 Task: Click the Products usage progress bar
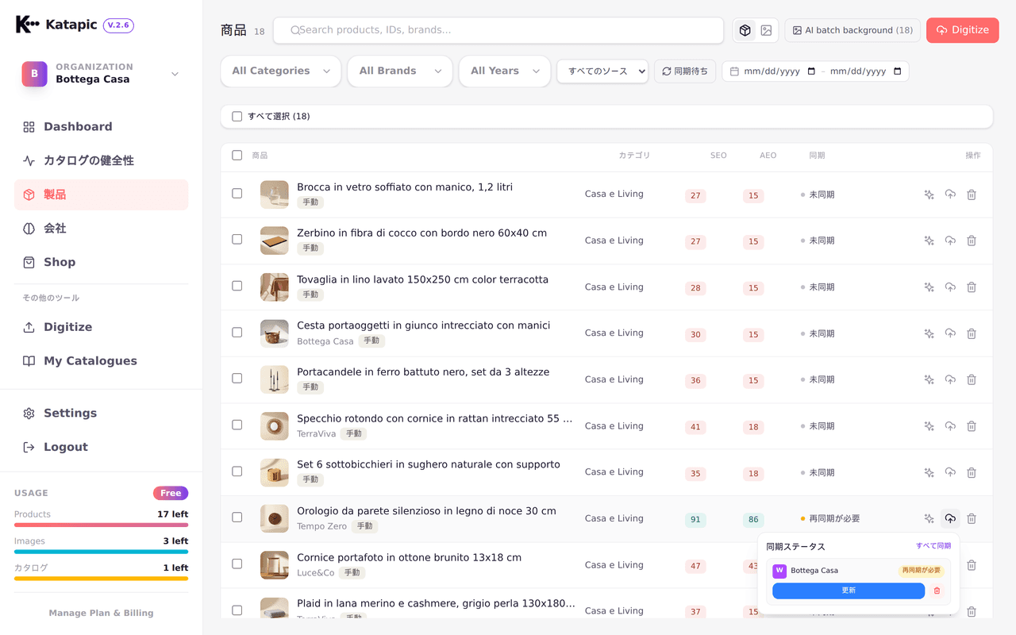coord(101,525)
